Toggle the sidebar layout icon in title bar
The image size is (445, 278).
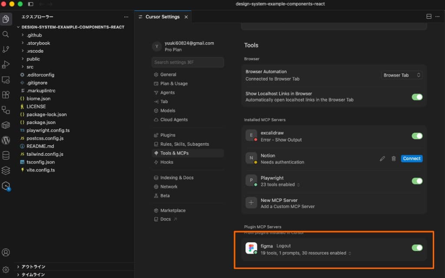coord(31,4)
